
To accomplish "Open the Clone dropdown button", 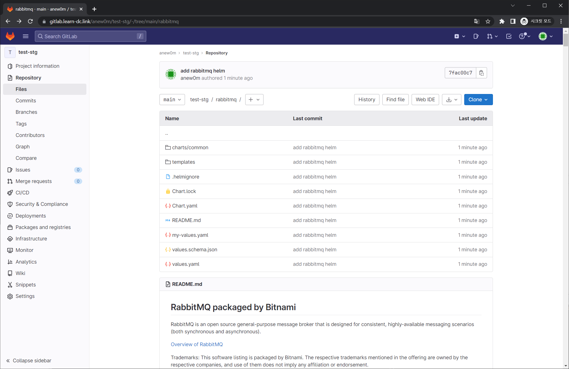I will [x=478, y=100].
